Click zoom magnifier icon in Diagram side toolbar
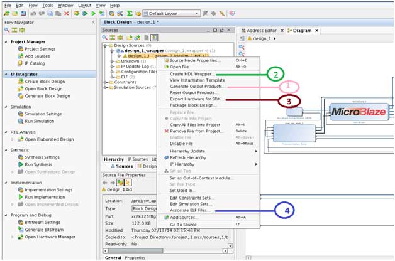Viewport: 395px width, 261px height. 242,47
